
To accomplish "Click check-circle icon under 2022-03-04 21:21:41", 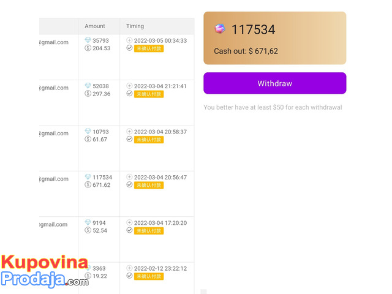I will tap(129, 94).
